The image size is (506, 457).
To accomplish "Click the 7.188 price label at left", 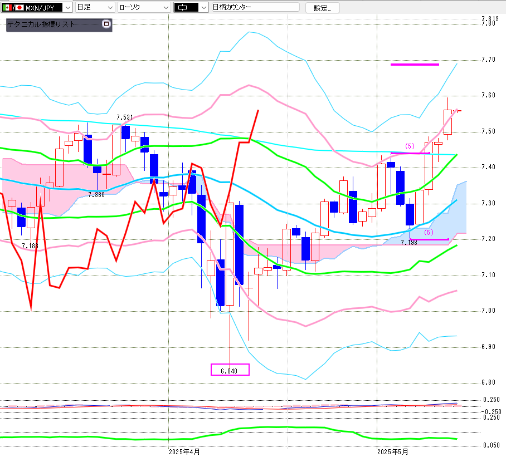I will [30, 246].
